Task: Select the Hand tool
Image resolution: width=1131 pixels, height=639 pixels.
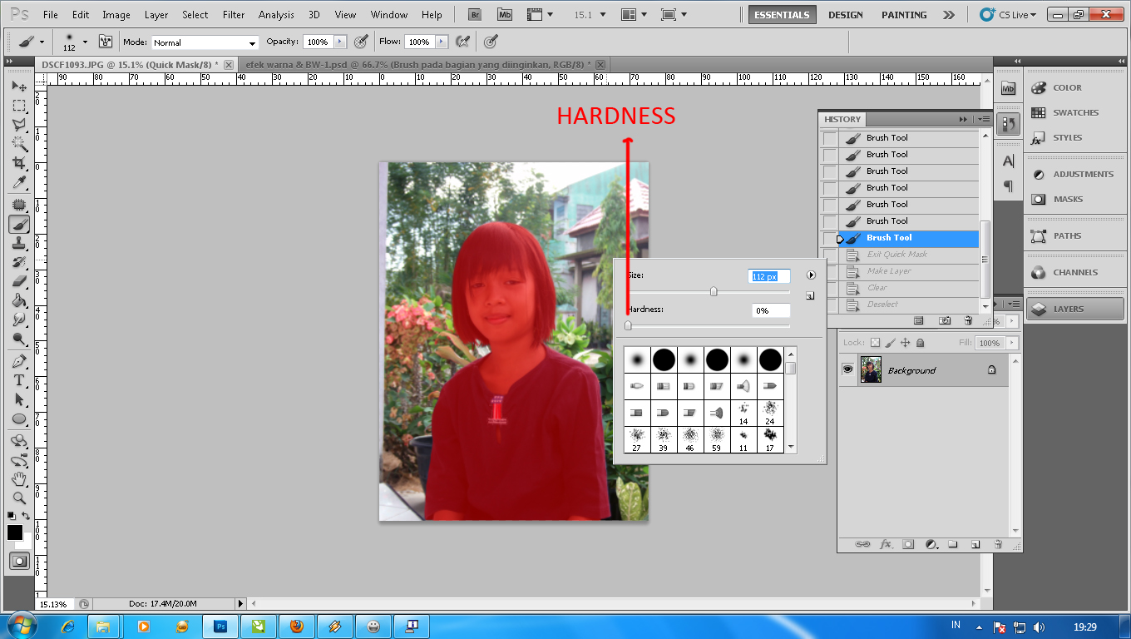Action: pos(19,479)
